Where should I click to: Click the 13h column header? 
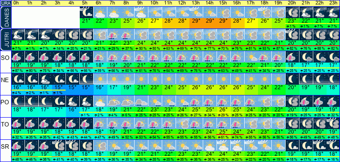(196, 3)
